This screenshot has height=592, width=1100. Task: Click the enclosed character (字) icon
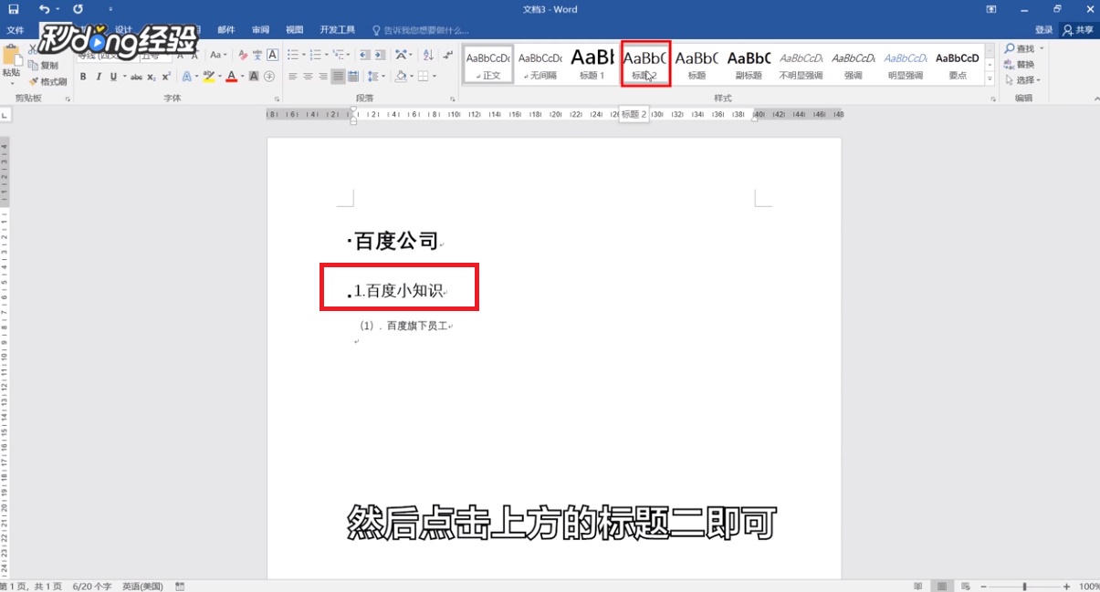click(x=271, y=77)
